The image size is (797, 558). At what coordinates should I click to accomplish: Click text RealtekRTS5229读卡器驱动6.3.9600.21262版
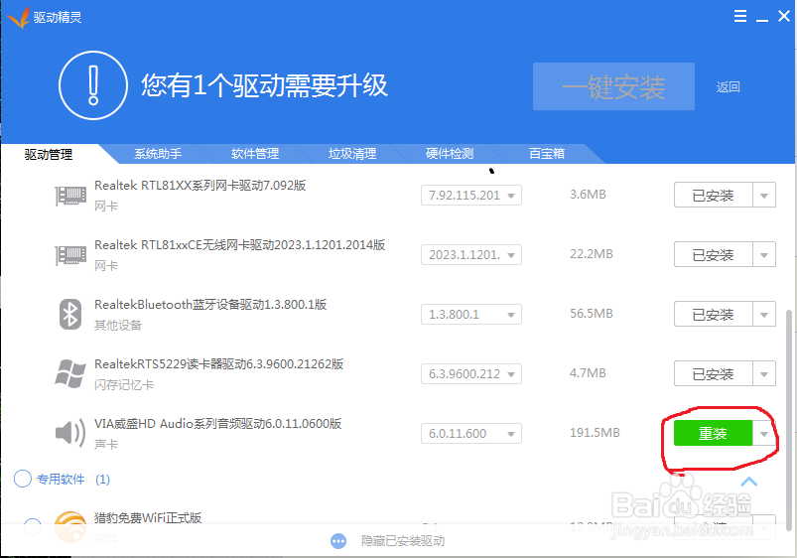coord(219,364)
